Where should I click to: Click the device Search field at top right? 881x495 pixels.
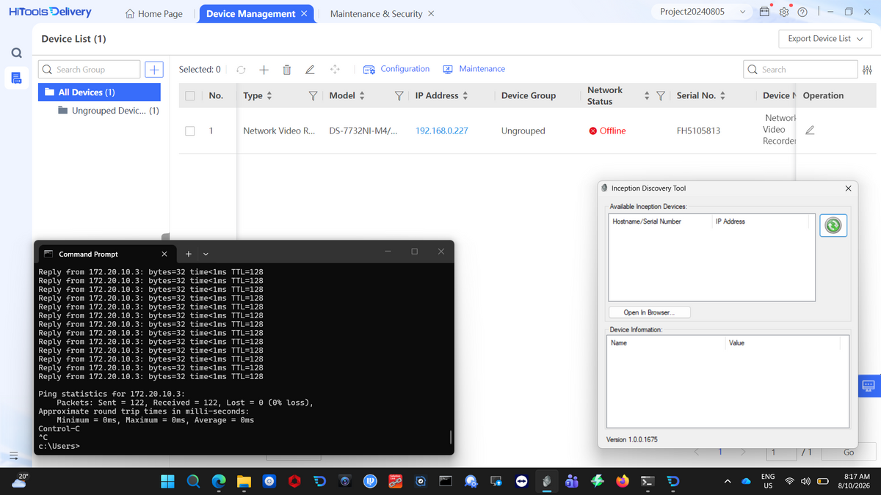tap(800, 70)
